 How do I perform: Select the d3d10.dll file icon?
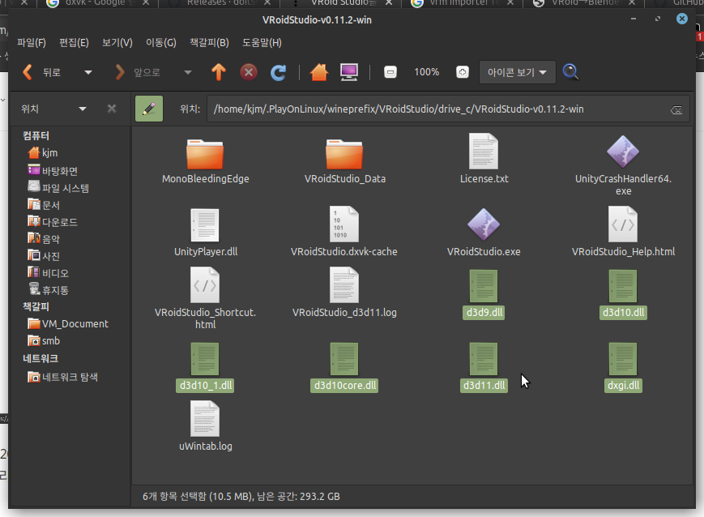pyautogui.click(x=623, y=286)
